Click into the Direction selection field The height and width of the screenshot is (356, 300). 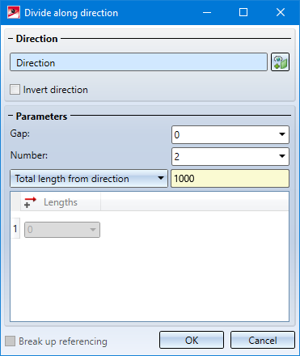click(x=138, y=62)
